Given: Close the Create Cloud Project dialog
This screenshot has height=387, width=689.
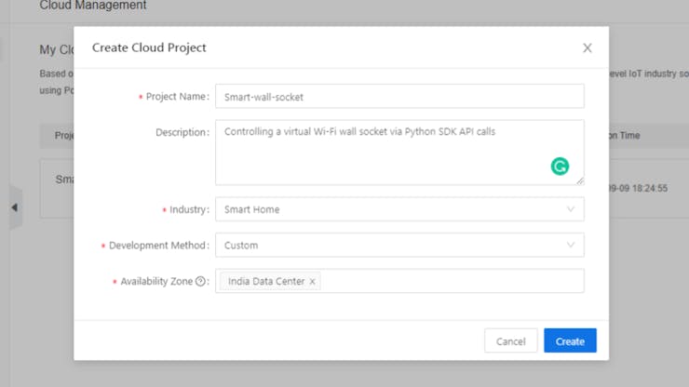Looking at the screenshot, I should (587, 48).
